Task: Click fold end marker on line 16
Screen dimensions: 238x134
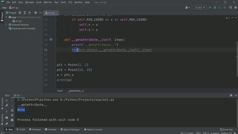Action: [x=55, y=50]
